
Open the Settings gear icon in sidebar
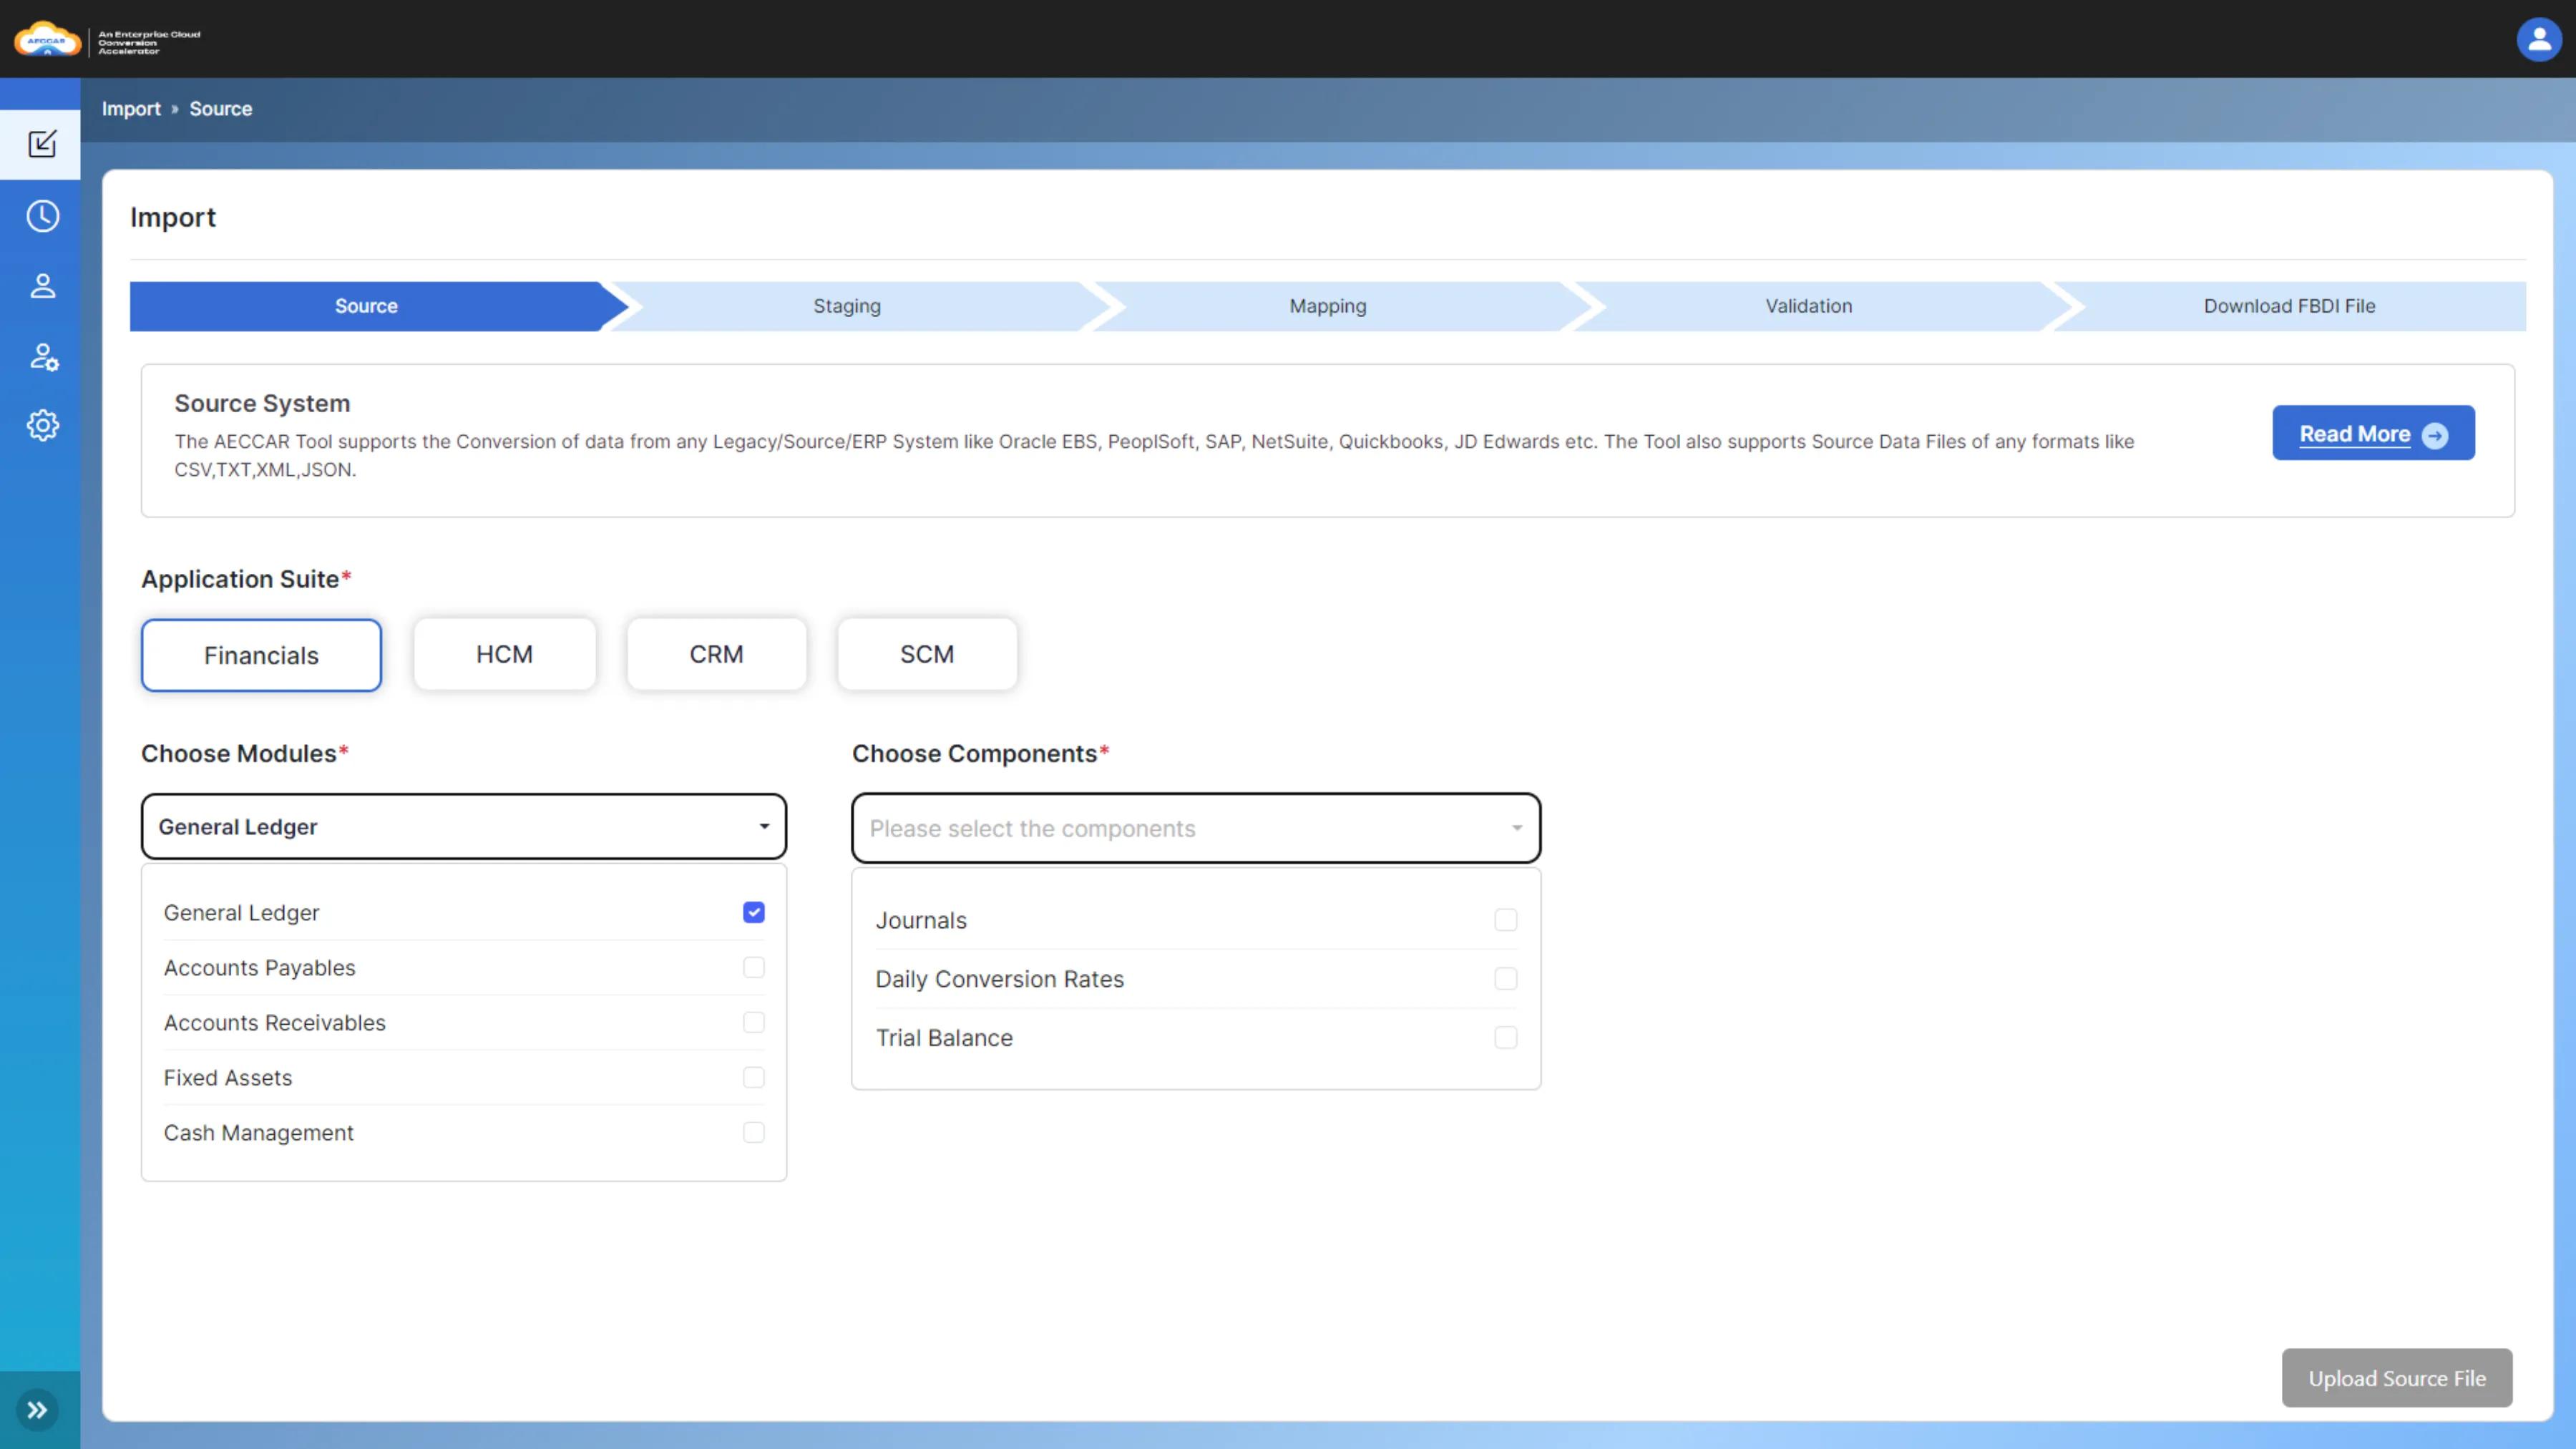pos(42,426)
